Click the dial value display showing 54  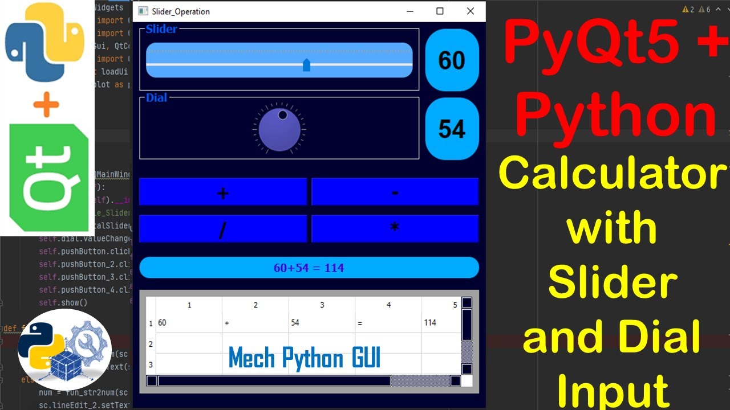click(452, 129)
